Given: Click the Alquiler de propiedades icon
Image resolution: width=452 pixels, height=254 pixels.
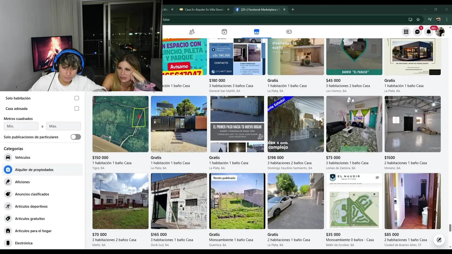Looking at the screenshot, I should (x=8, y=170).
